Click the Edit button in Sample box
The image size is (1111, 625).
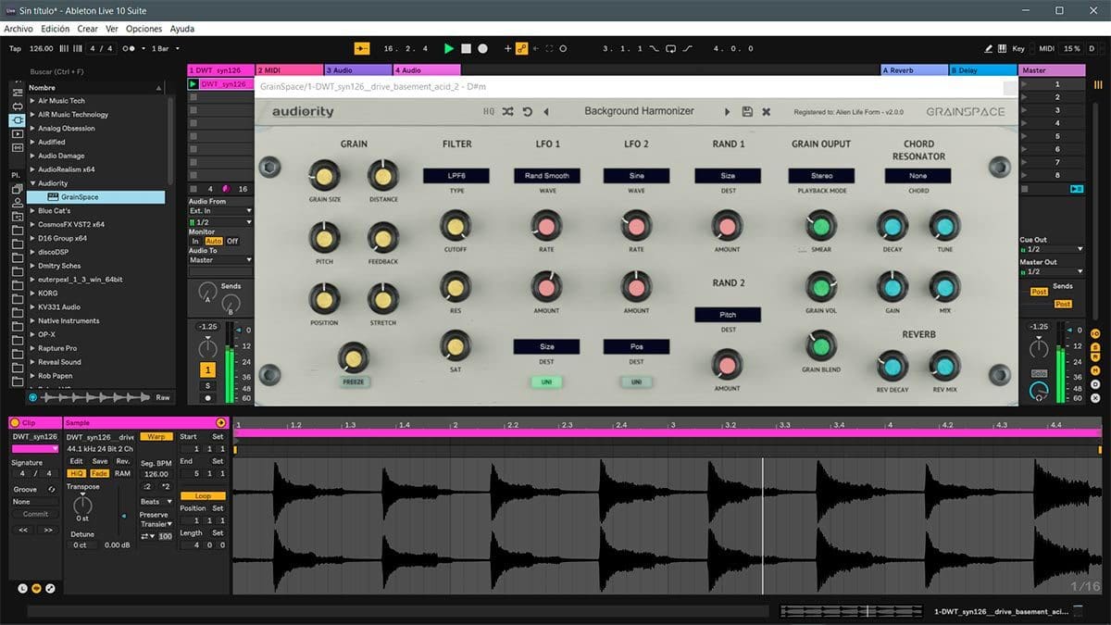tap(76, 460)
